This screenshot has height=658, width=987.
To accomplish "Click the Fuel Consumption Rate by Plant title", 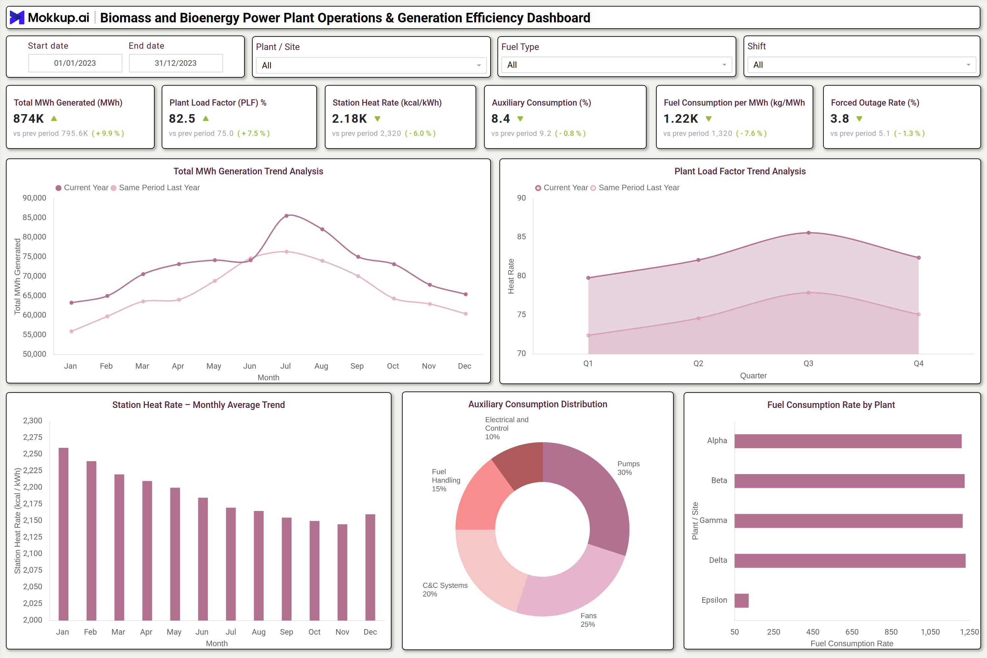I will pyautogui.click(x=831, y=405).
